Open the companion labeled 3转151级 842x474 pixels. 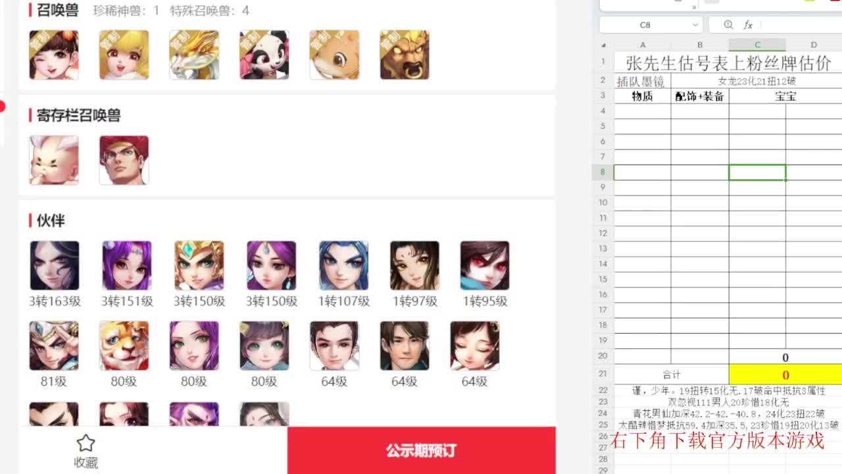[127, 265]
